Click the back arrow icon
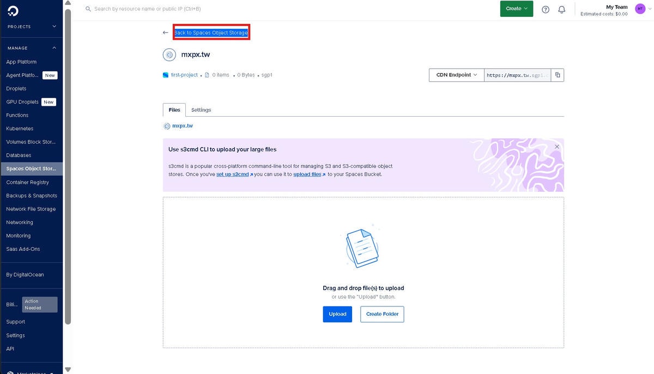The height and width of the screenshot is (374, 654). [x=166, y=33]
